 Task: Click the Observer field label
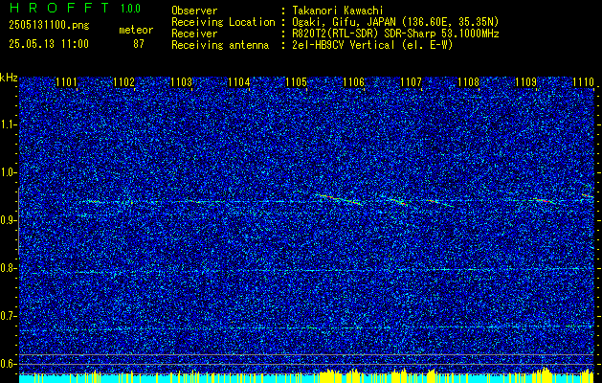[194, 11]
